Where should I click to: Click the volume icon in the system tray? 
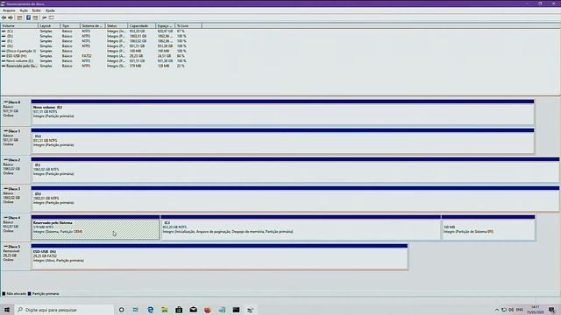(x=511, y=310)
